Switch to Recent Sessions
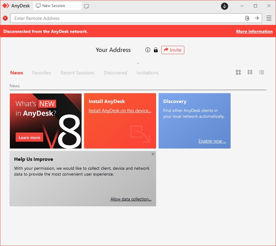The image size is (276, 246). click(x=77, y=73)
